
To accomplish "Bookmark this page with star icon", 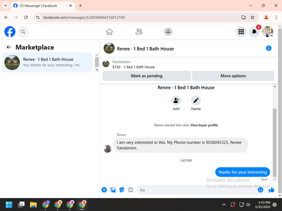I will click(x=253, y=17).
